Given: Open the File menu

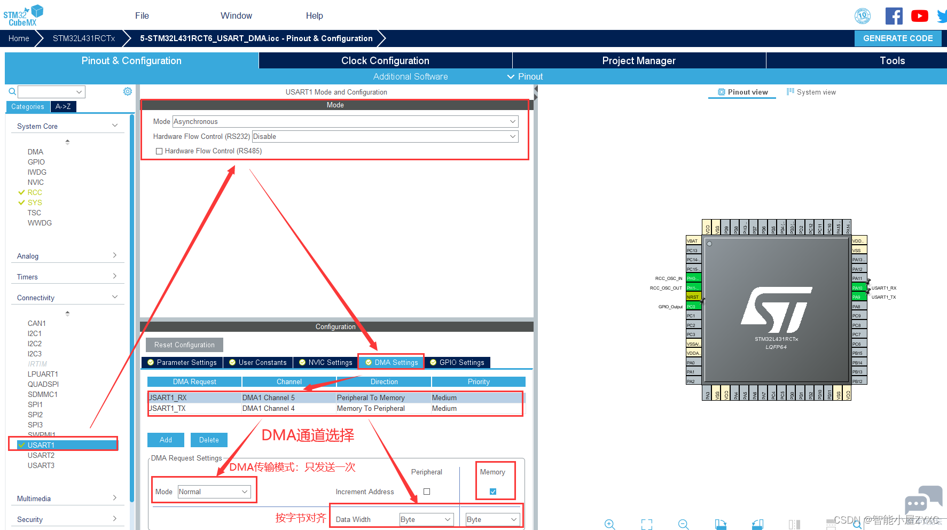Looking at the screenshot, I should coord(142,15).
